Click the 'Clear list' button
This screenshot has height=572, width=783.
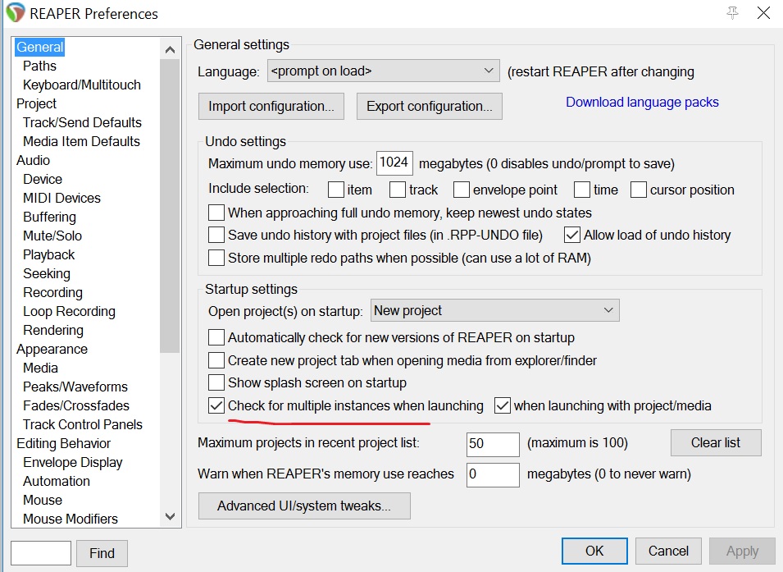715,442
